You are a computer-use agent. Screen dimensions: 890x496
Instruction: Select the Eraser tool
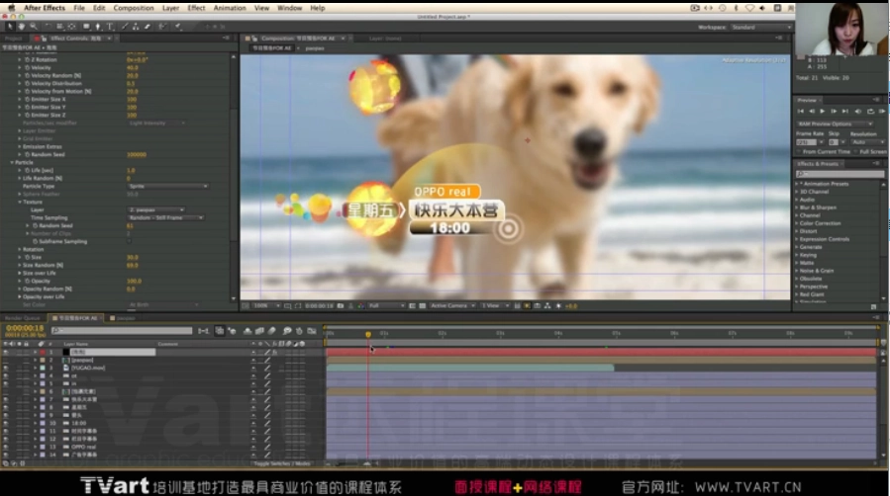point(148,27)
